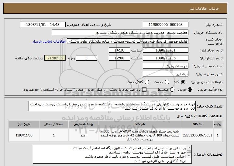Open the اطلاعات تماس خریدار link
The height and width of the screenshot is (166, 234).
[49, 41]
